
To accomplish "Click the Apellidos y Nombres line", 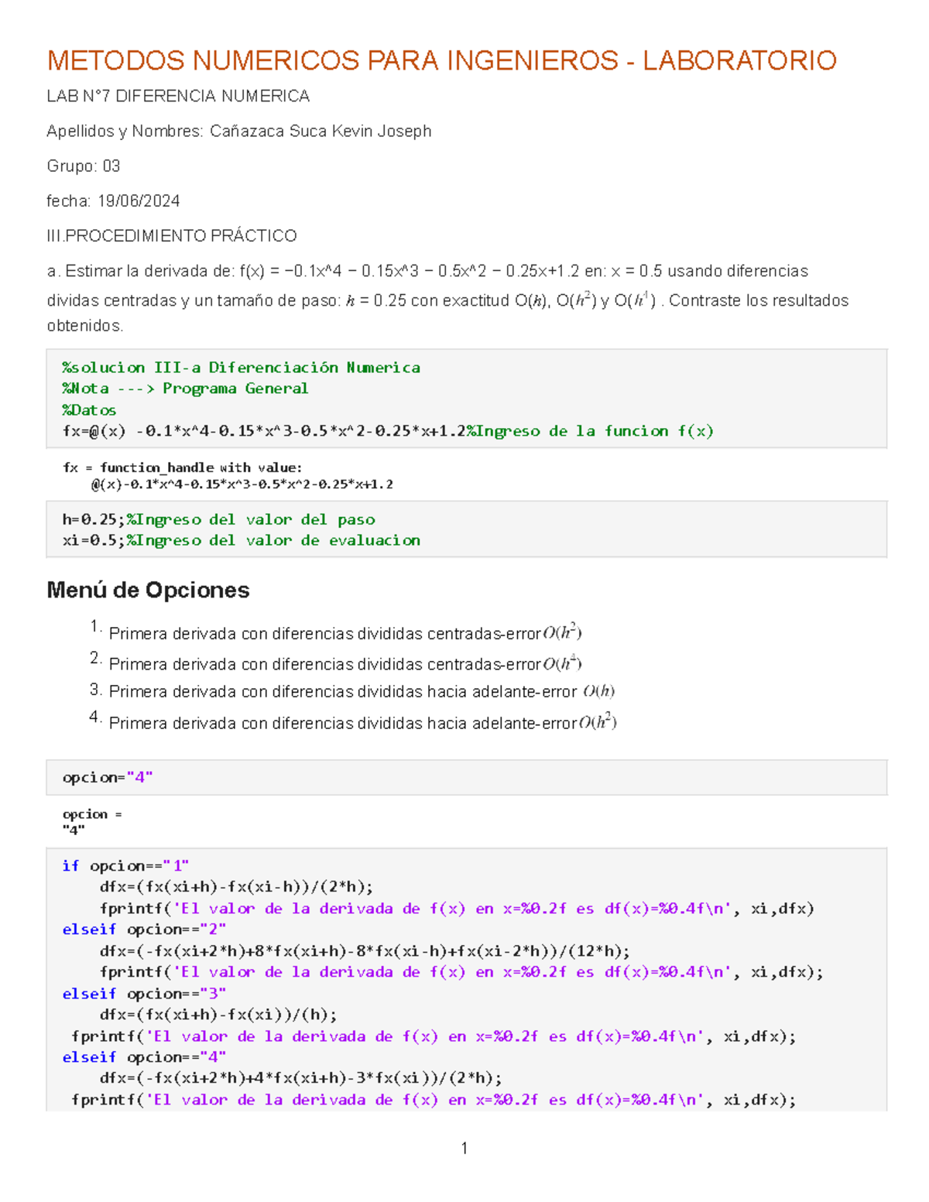I will tap(238, 132).
